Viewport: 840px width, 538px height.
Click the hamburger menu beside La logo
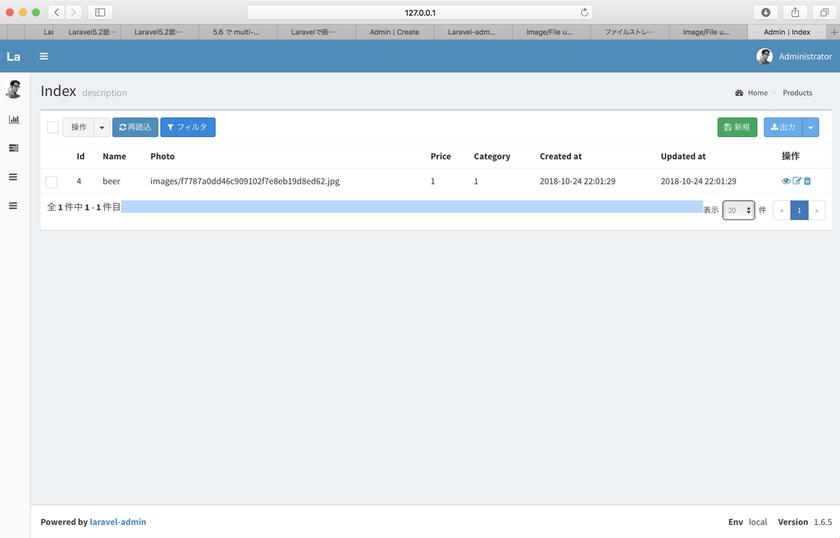(43, 56)
